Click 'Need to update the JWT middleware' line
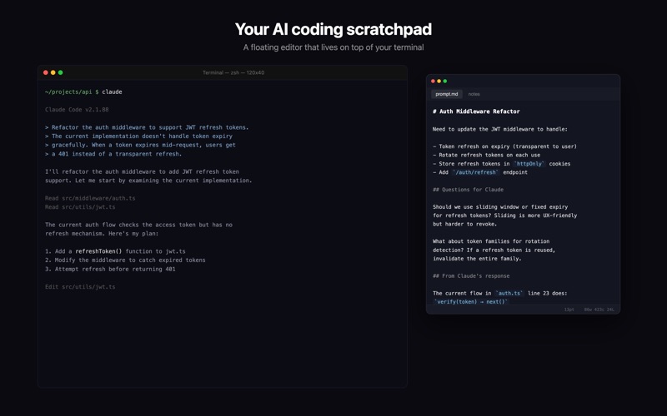The image size is (667, 416). (x=499, y=129)
